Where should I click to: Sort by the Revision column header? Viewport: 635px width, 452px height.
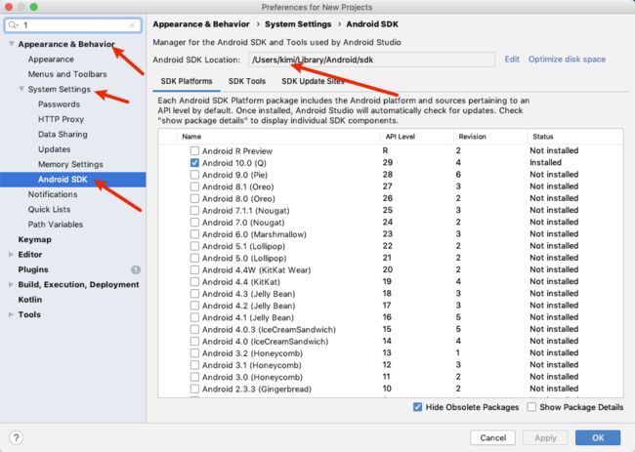click(490, 137)
